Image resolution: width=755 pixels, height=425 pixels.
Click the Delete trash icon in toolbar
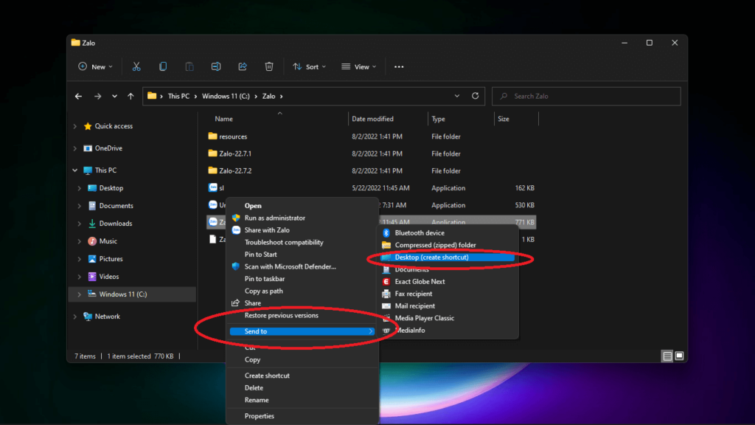(x=269, y=66)
